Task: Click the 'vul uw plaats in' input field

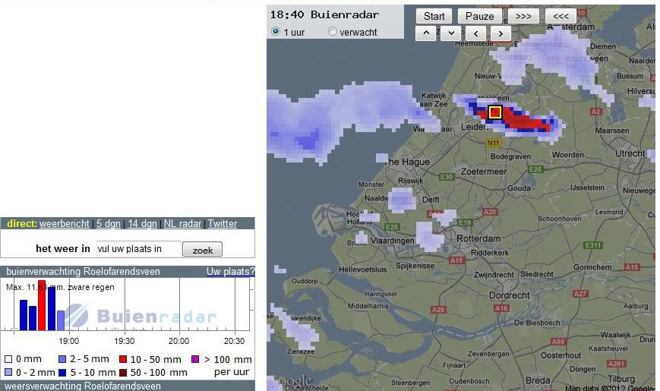Action: pyautogui.click(x=138, y=249)
